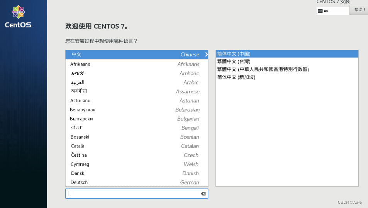Click the chevron arrow on Chinese row

click(x=206, y=54)
